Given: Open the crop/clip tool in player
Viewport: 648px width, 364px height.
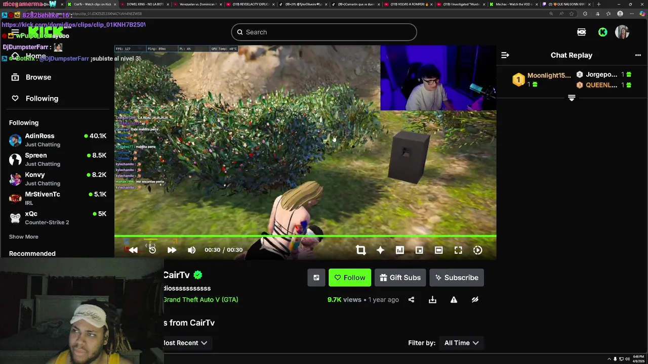Looking at the screenshot, I should click(360, 250).
